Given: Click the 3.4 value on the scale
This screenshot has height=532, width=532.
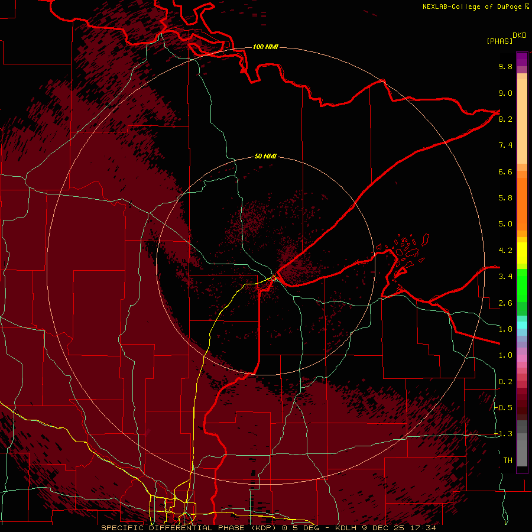Looking at the screenshot, I should (505, 277).
